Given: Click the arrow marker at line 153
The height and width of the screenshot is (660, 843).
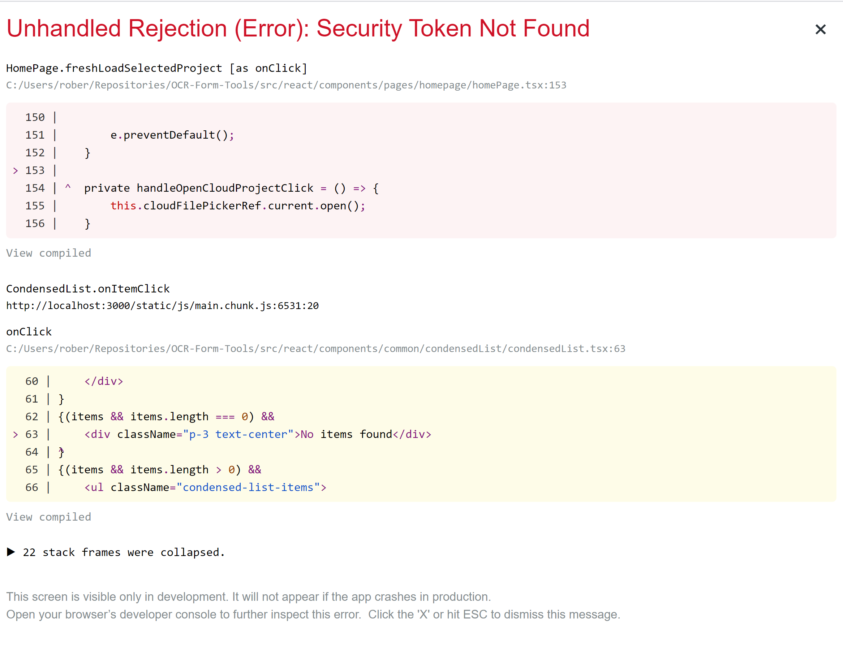Looking at the screenshot, I should tap(16, 170).
